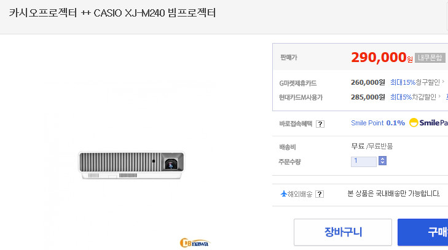Add item with 장바구니 cart button
Screen dimensions: 448x250
click(x=342, y=232)
